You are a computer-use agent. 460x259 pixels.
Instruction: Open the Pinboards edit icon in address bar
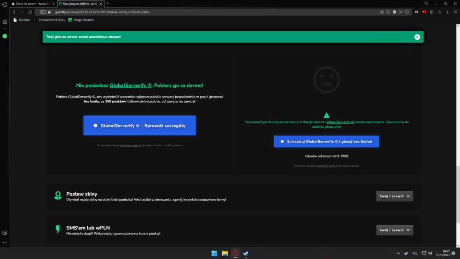382,12
